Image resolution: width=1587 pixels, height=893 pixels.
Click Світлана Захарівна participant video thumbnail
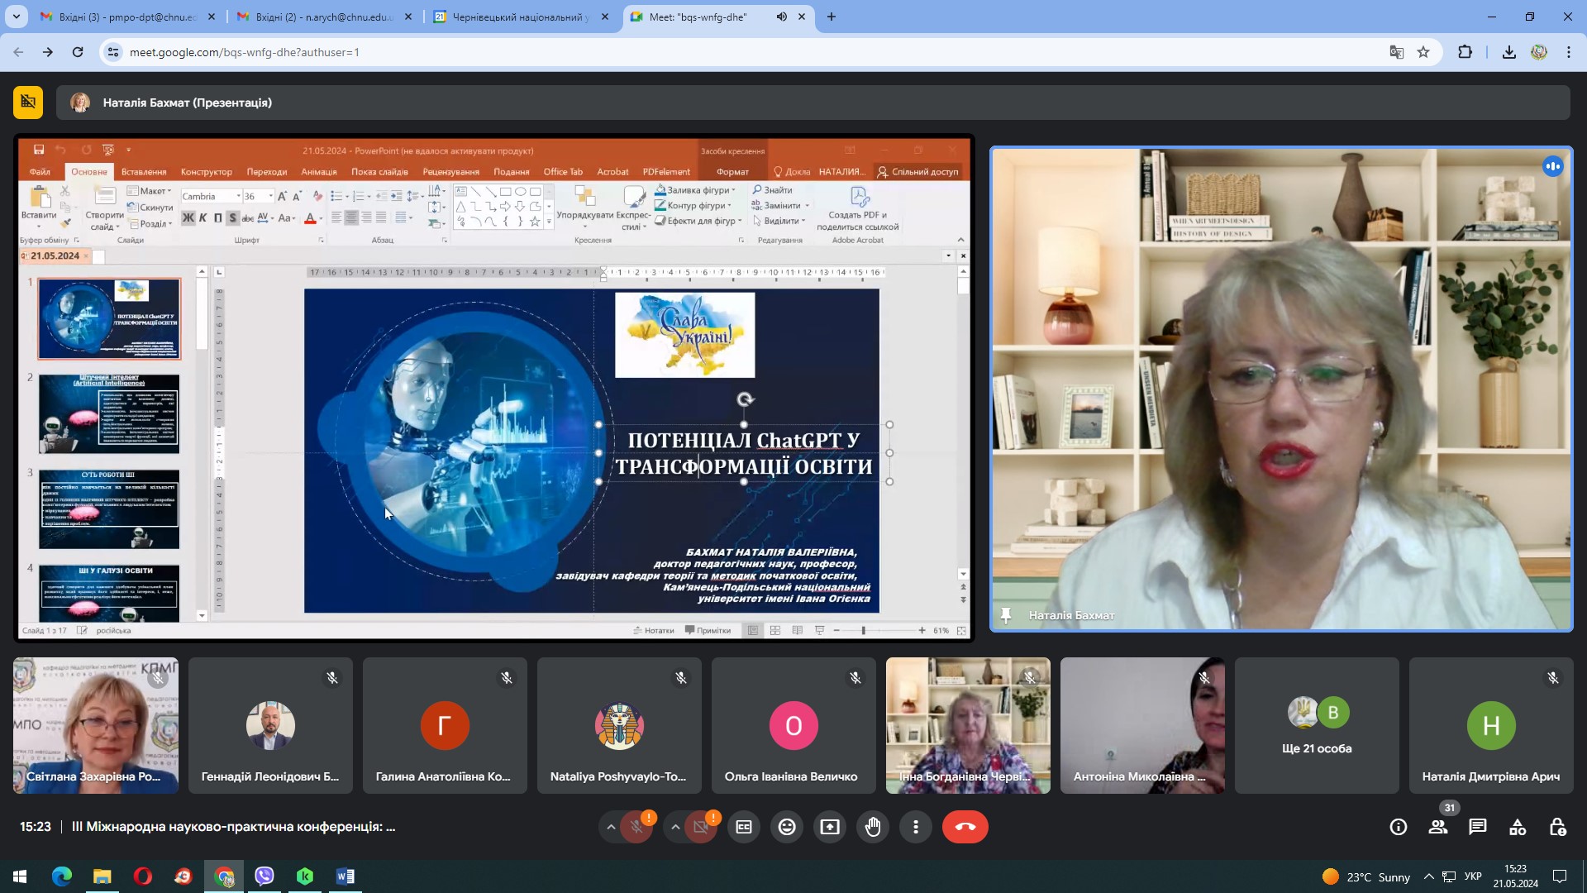(96, 726)
